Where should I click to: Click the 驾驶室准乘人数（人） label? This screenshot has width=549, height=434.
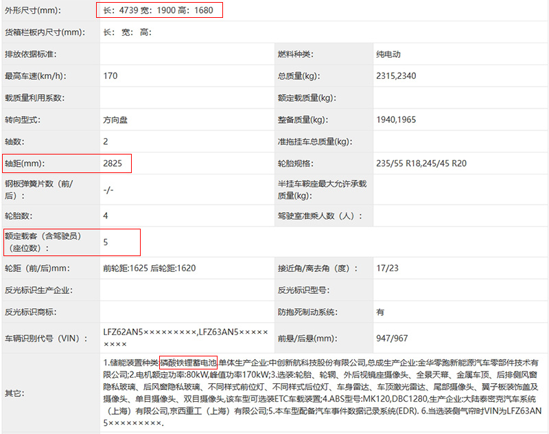(320, 216)
